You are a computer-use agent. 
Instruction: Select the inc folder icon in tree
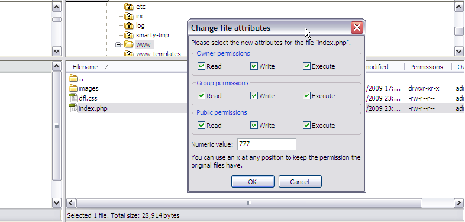click(x=129, y=16)
